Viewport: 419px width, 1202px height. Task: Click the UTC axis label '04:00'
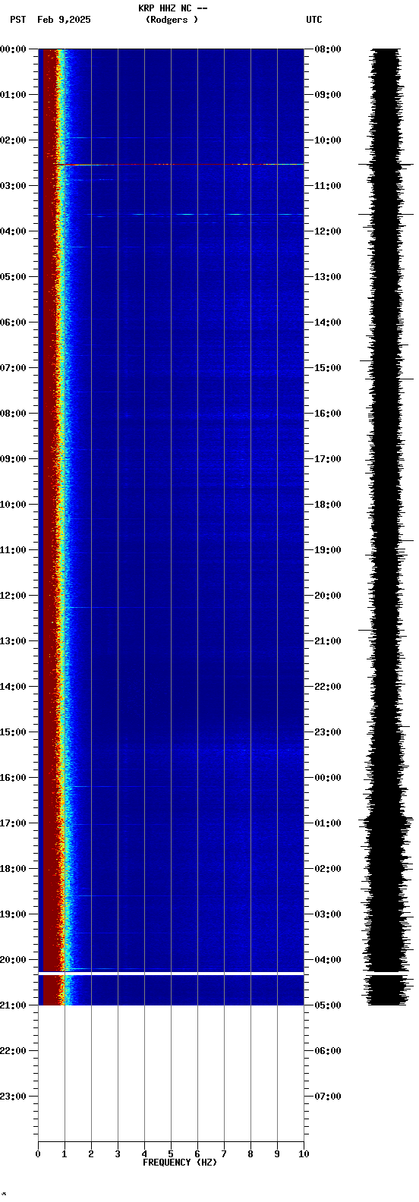(328, 960)
